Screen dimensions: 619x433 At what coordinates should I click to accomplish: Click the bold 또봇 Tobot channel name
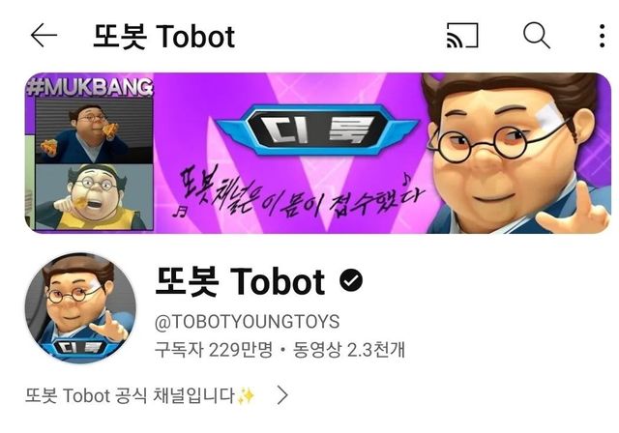pos(241,281)
